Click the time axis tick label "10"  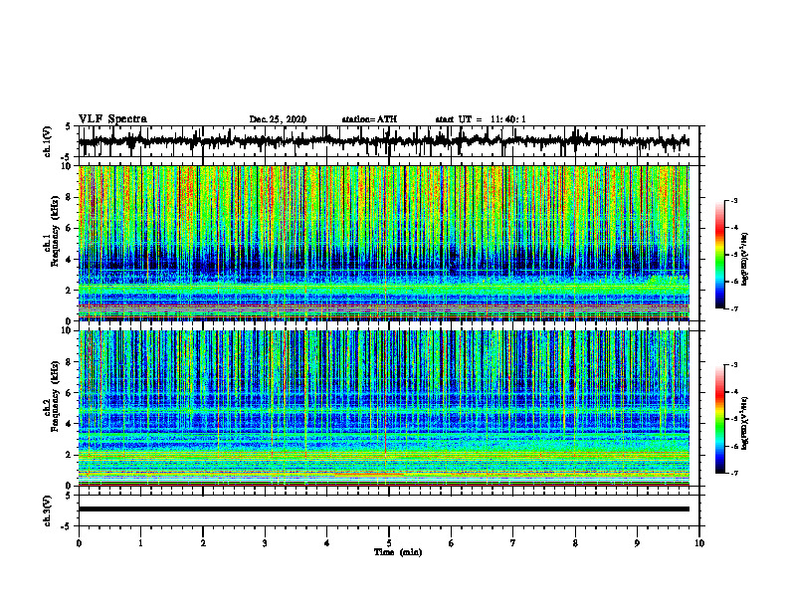(699, 543)
